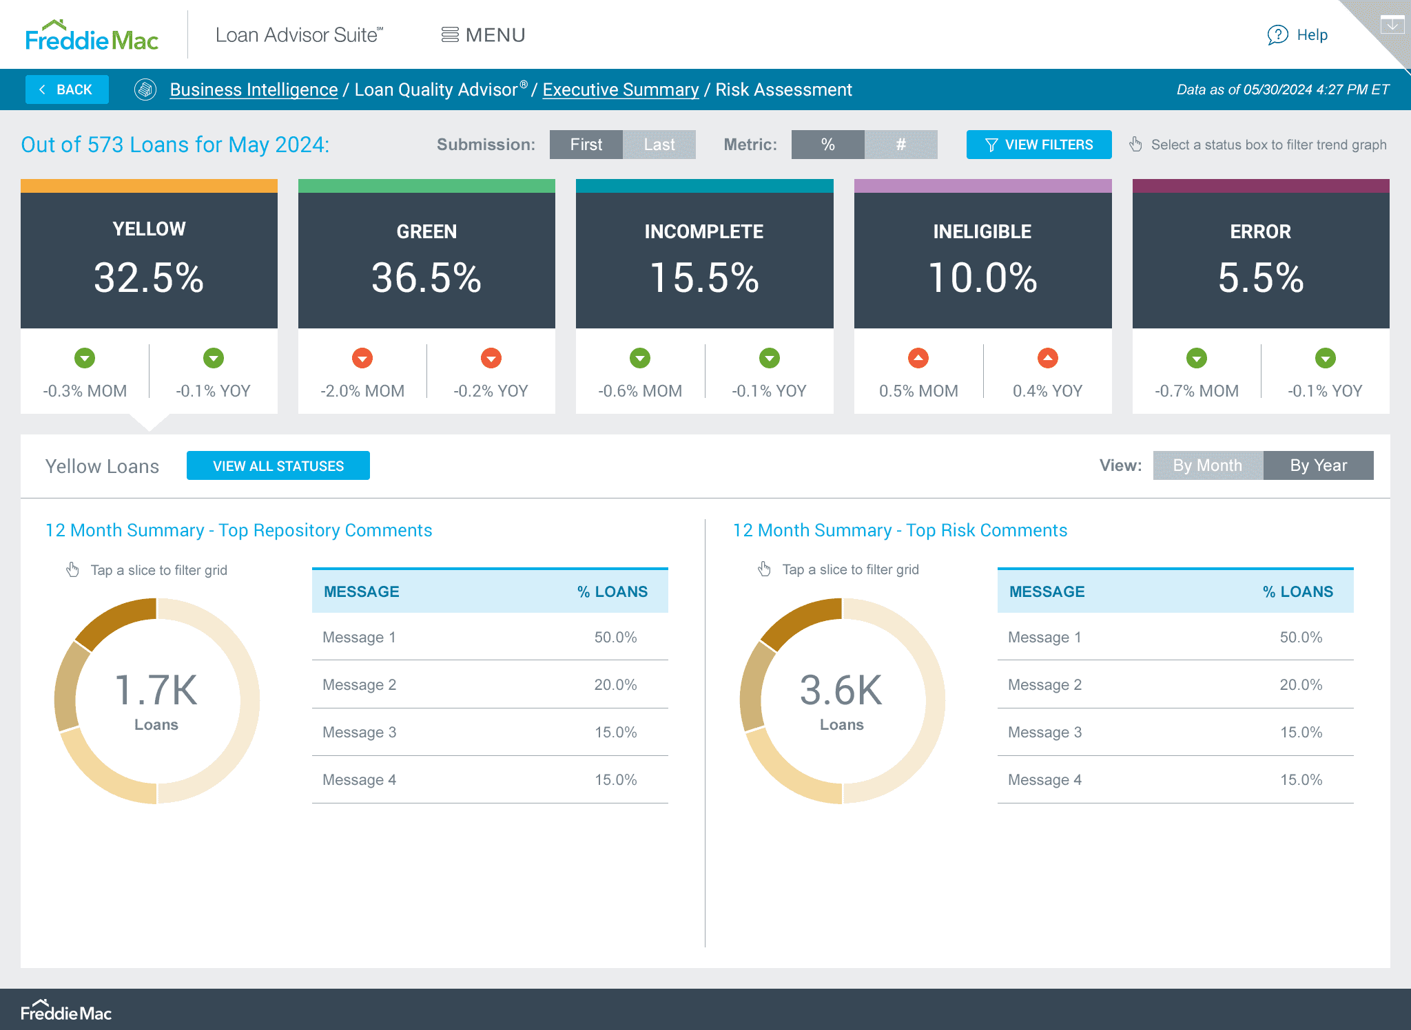Viewport: 1411px width, 1030px height.
Task: Click the Freddie Mac header logo
Action: [x=92, y=36]
